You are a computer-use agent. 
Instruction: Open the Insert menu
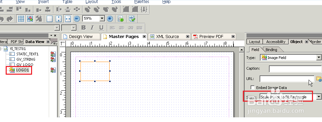point(43,2)
